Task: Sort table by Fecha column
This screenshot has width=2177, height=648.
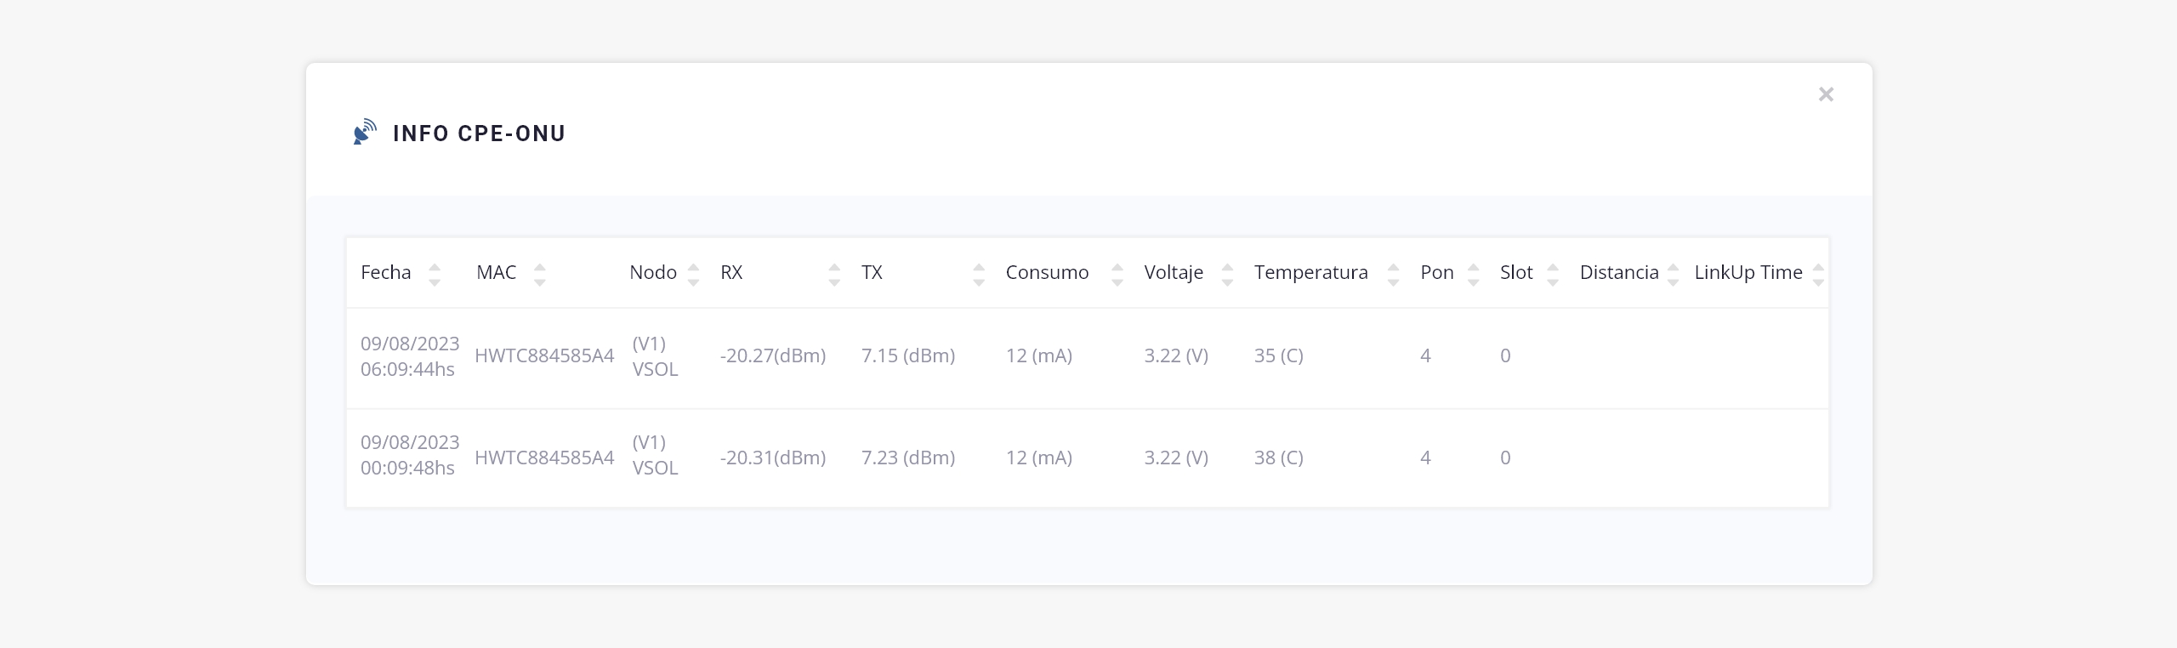Action: pos(386,273)
